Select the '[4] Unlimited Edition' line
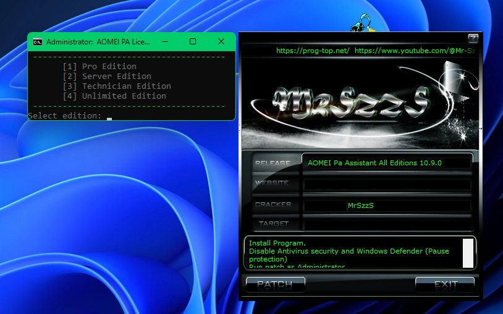503x314 pixels. point(114,96)
